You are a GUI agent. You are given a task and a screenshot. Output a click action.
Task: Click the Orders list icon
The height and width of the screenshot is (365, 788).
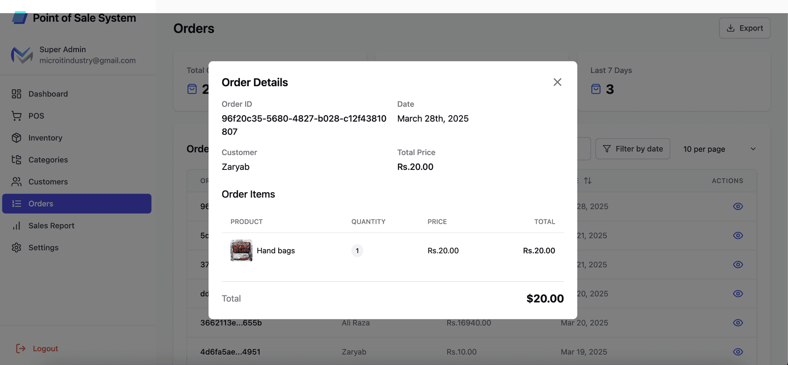(17, 203)
